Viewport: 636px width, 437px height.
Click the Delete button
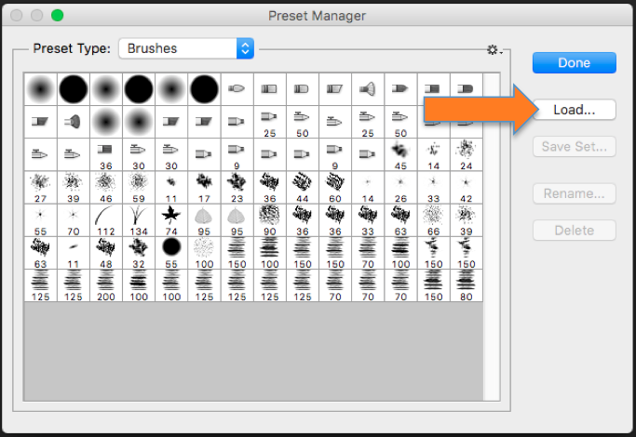(574, 231)
